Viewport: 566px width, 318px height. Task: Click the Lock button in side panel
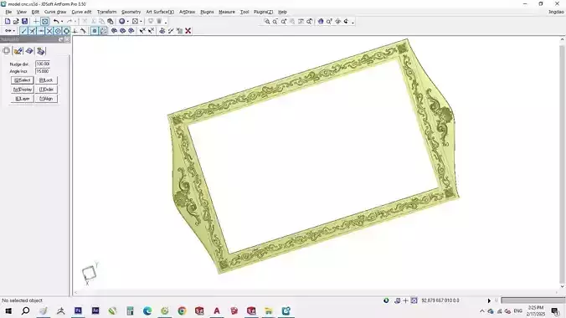pyautogui.click(x=46, y=80)
